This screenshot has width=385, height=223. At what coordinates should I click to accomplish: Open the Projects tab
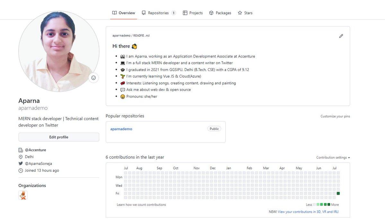coord(193,13)
